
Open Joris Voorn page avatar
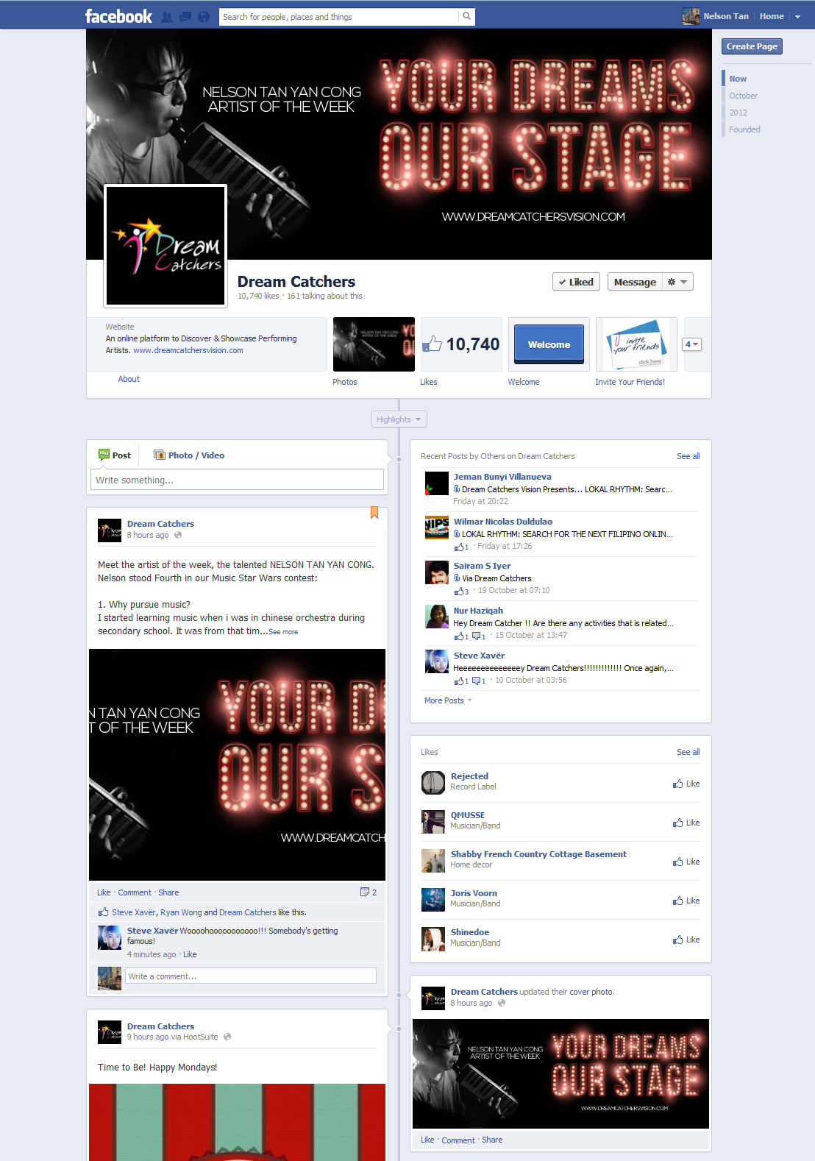point(433,899)
